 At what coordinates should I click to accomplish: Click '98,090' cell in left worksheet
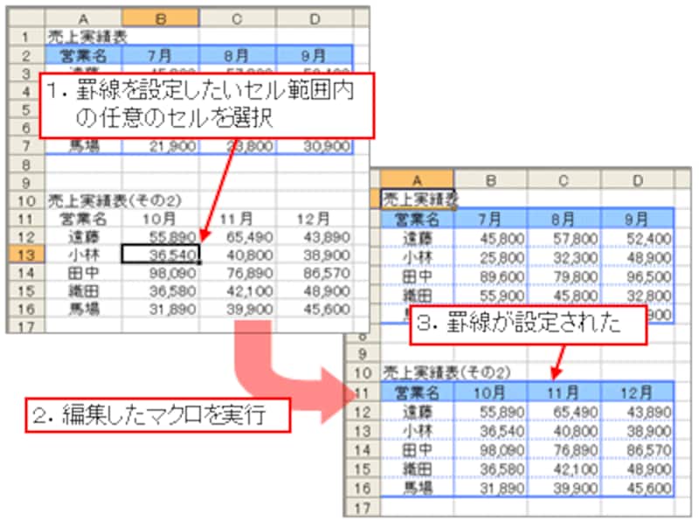pos(161,273)
